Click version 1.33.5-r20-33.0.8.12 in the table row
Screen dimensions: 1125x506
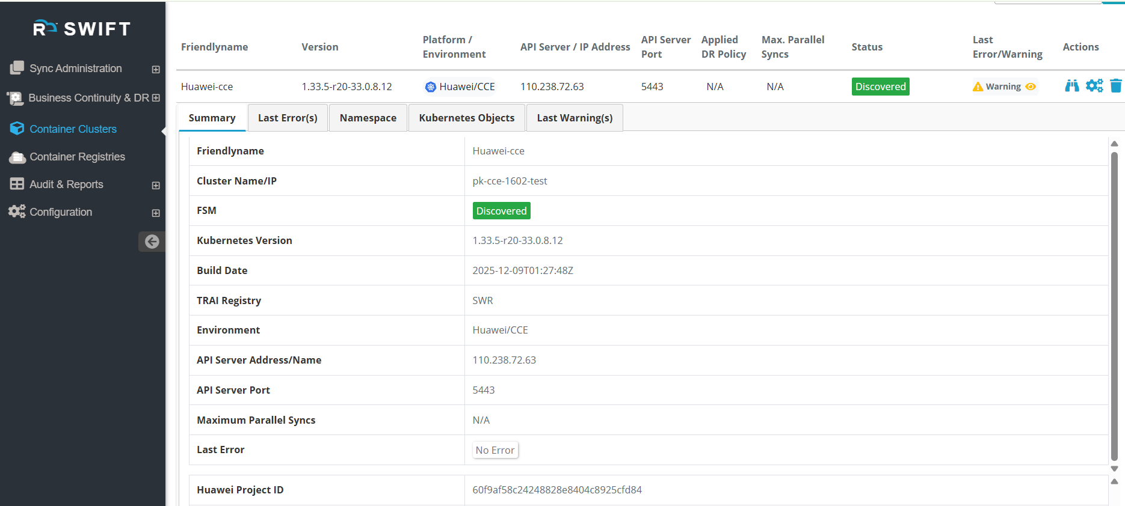[347, 87]
